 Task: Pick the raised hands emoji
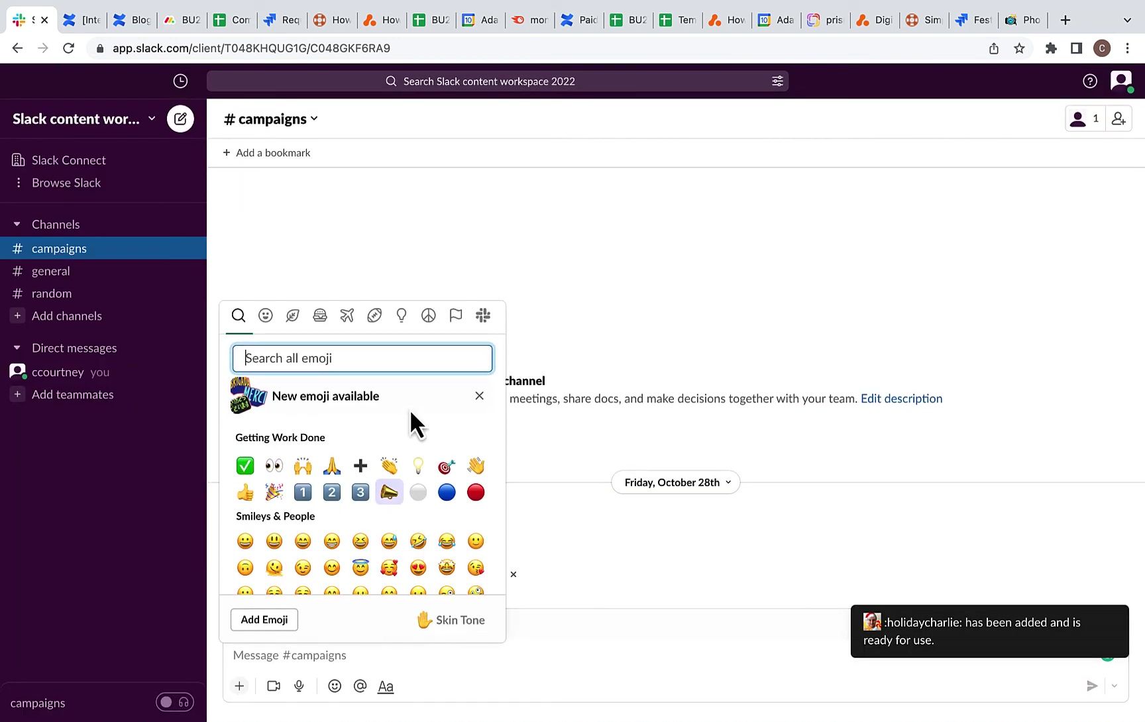coord(303,466)
